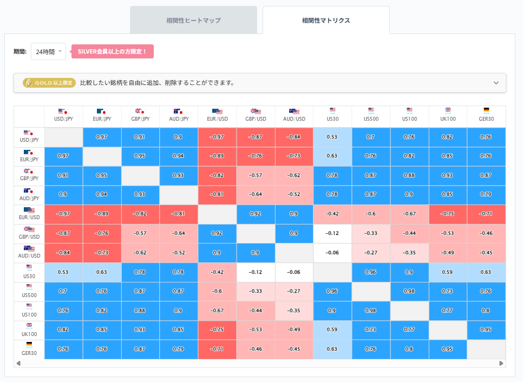
Task: Click the GBP/USD column flag icon
Action: (256, 113)
